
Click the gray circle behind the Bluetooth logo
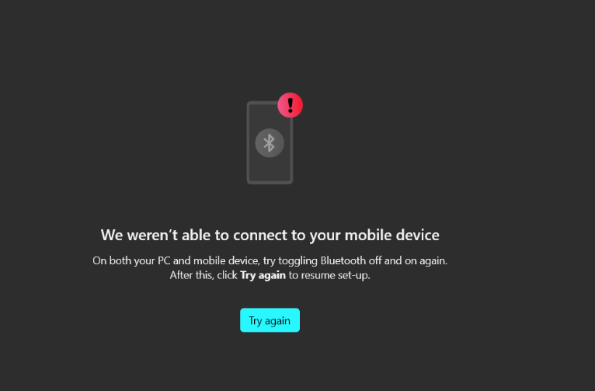[270, 143]
